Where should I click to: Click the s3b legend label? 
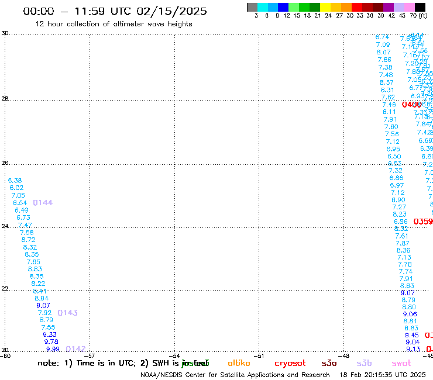coord(364,363)
